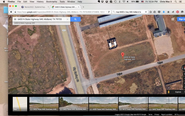This screenshot has width=185, height=116.
Task: Open 6428 Texas 349C Business photo
Action: [x=103, y=104]
